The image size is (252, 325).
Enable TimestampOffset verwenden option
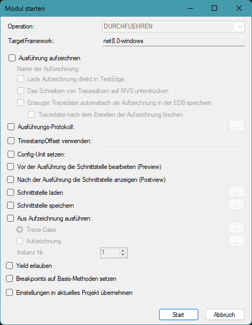11,141
